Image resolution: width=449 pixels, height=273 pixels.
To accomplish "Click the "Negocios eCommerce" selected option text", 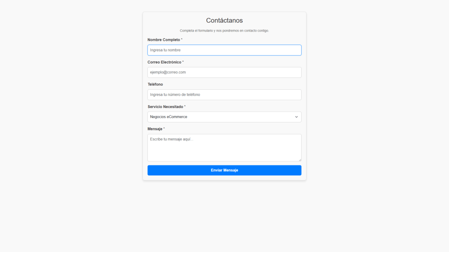I will 169,117.
